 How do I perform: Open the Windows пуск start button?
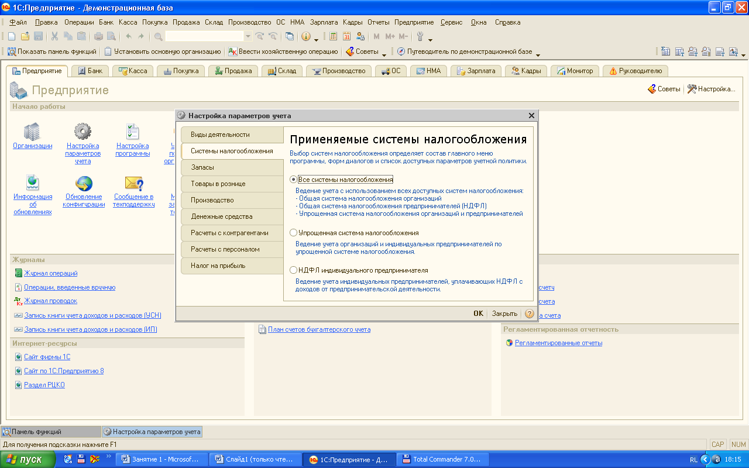[28, 459]
